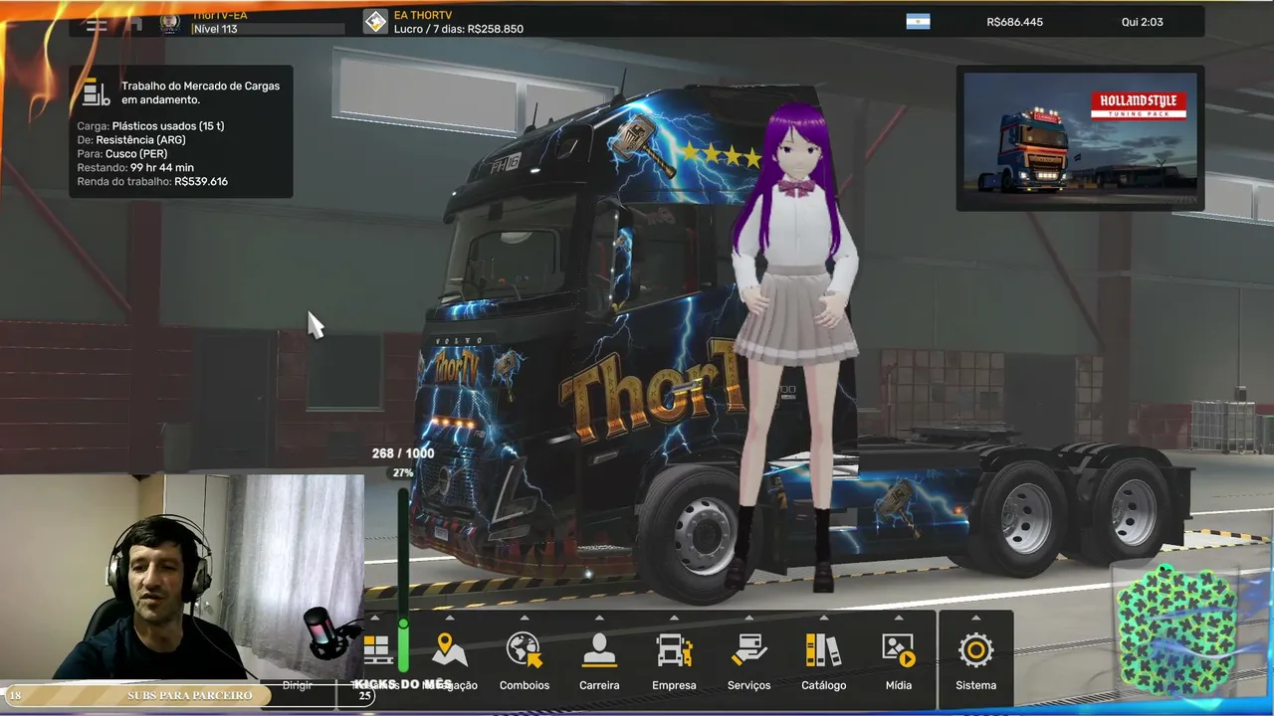1274x716 pixels.
Task: Click the Dirigir button
Action: 298,685
